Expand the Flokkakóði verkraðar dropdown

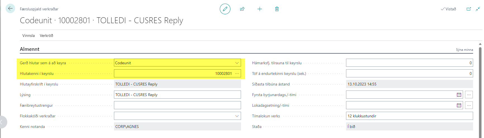click(x=237, y=116)
